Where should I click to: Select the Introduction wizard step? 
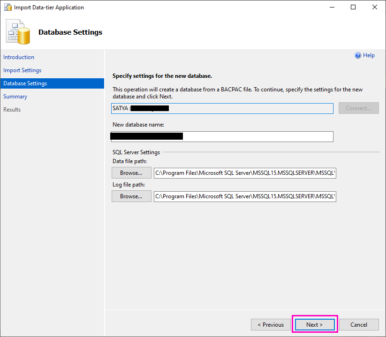point(19,57)
